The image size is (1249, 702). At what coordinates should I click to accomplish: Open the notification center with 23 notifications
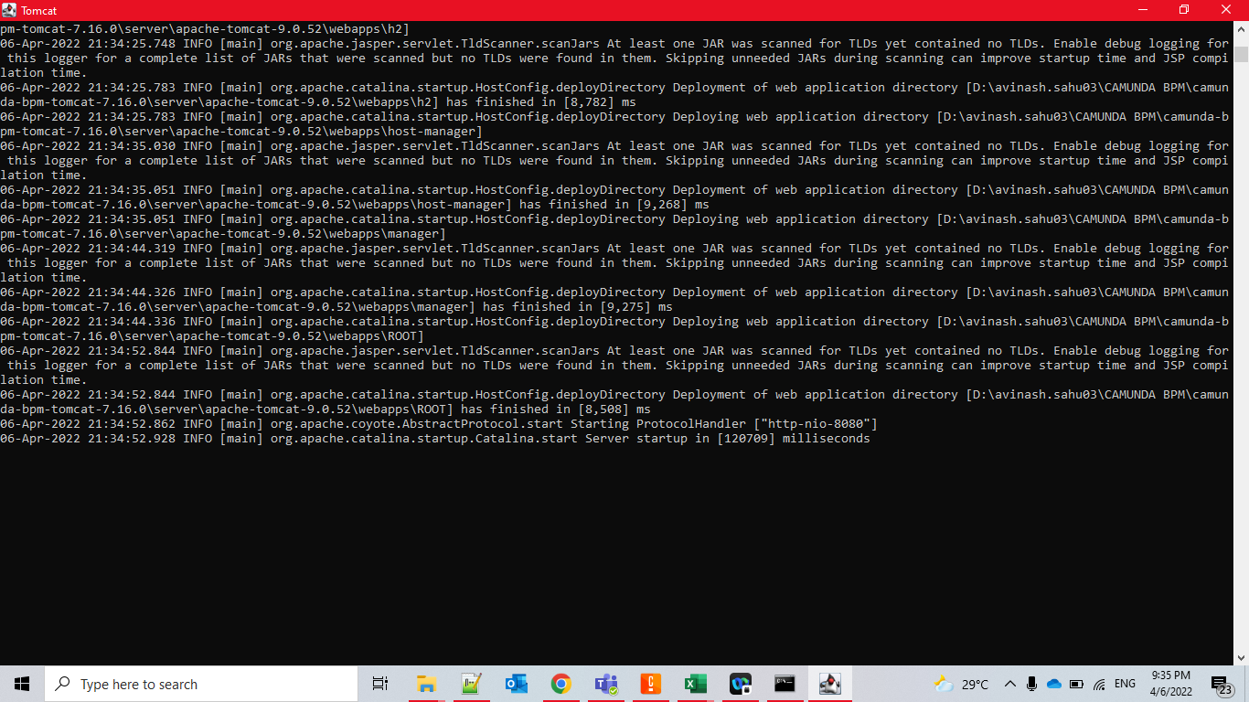click(1222, 685)
